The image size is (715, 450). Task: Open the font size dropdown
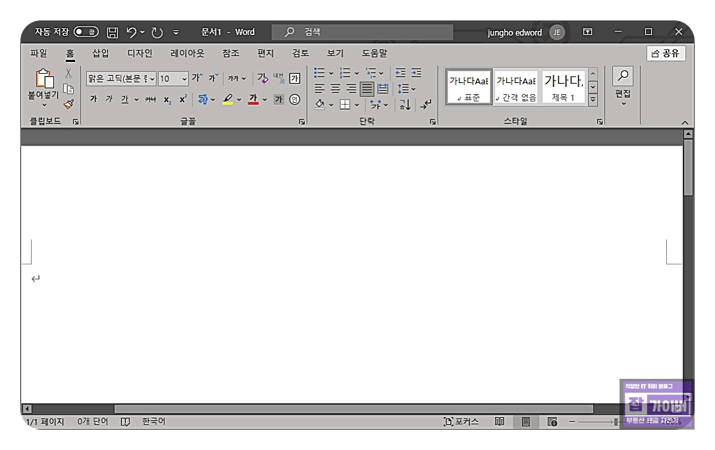(x=184, y=78)
